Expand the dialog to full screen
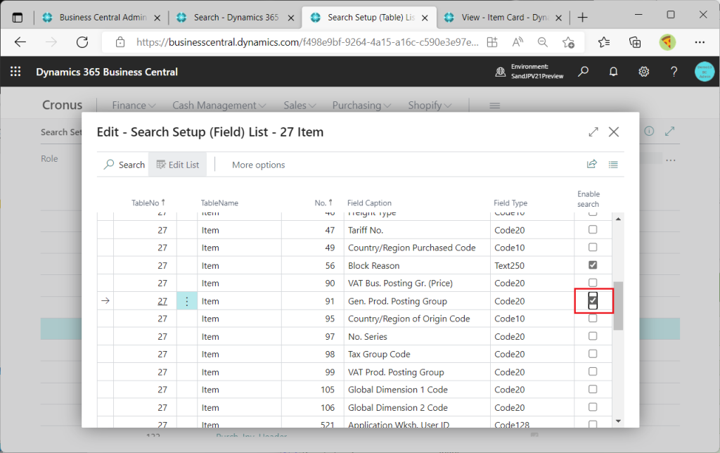The width and height of the screenshot is (720, 453). pyautogui.click(x=593, y=132)
